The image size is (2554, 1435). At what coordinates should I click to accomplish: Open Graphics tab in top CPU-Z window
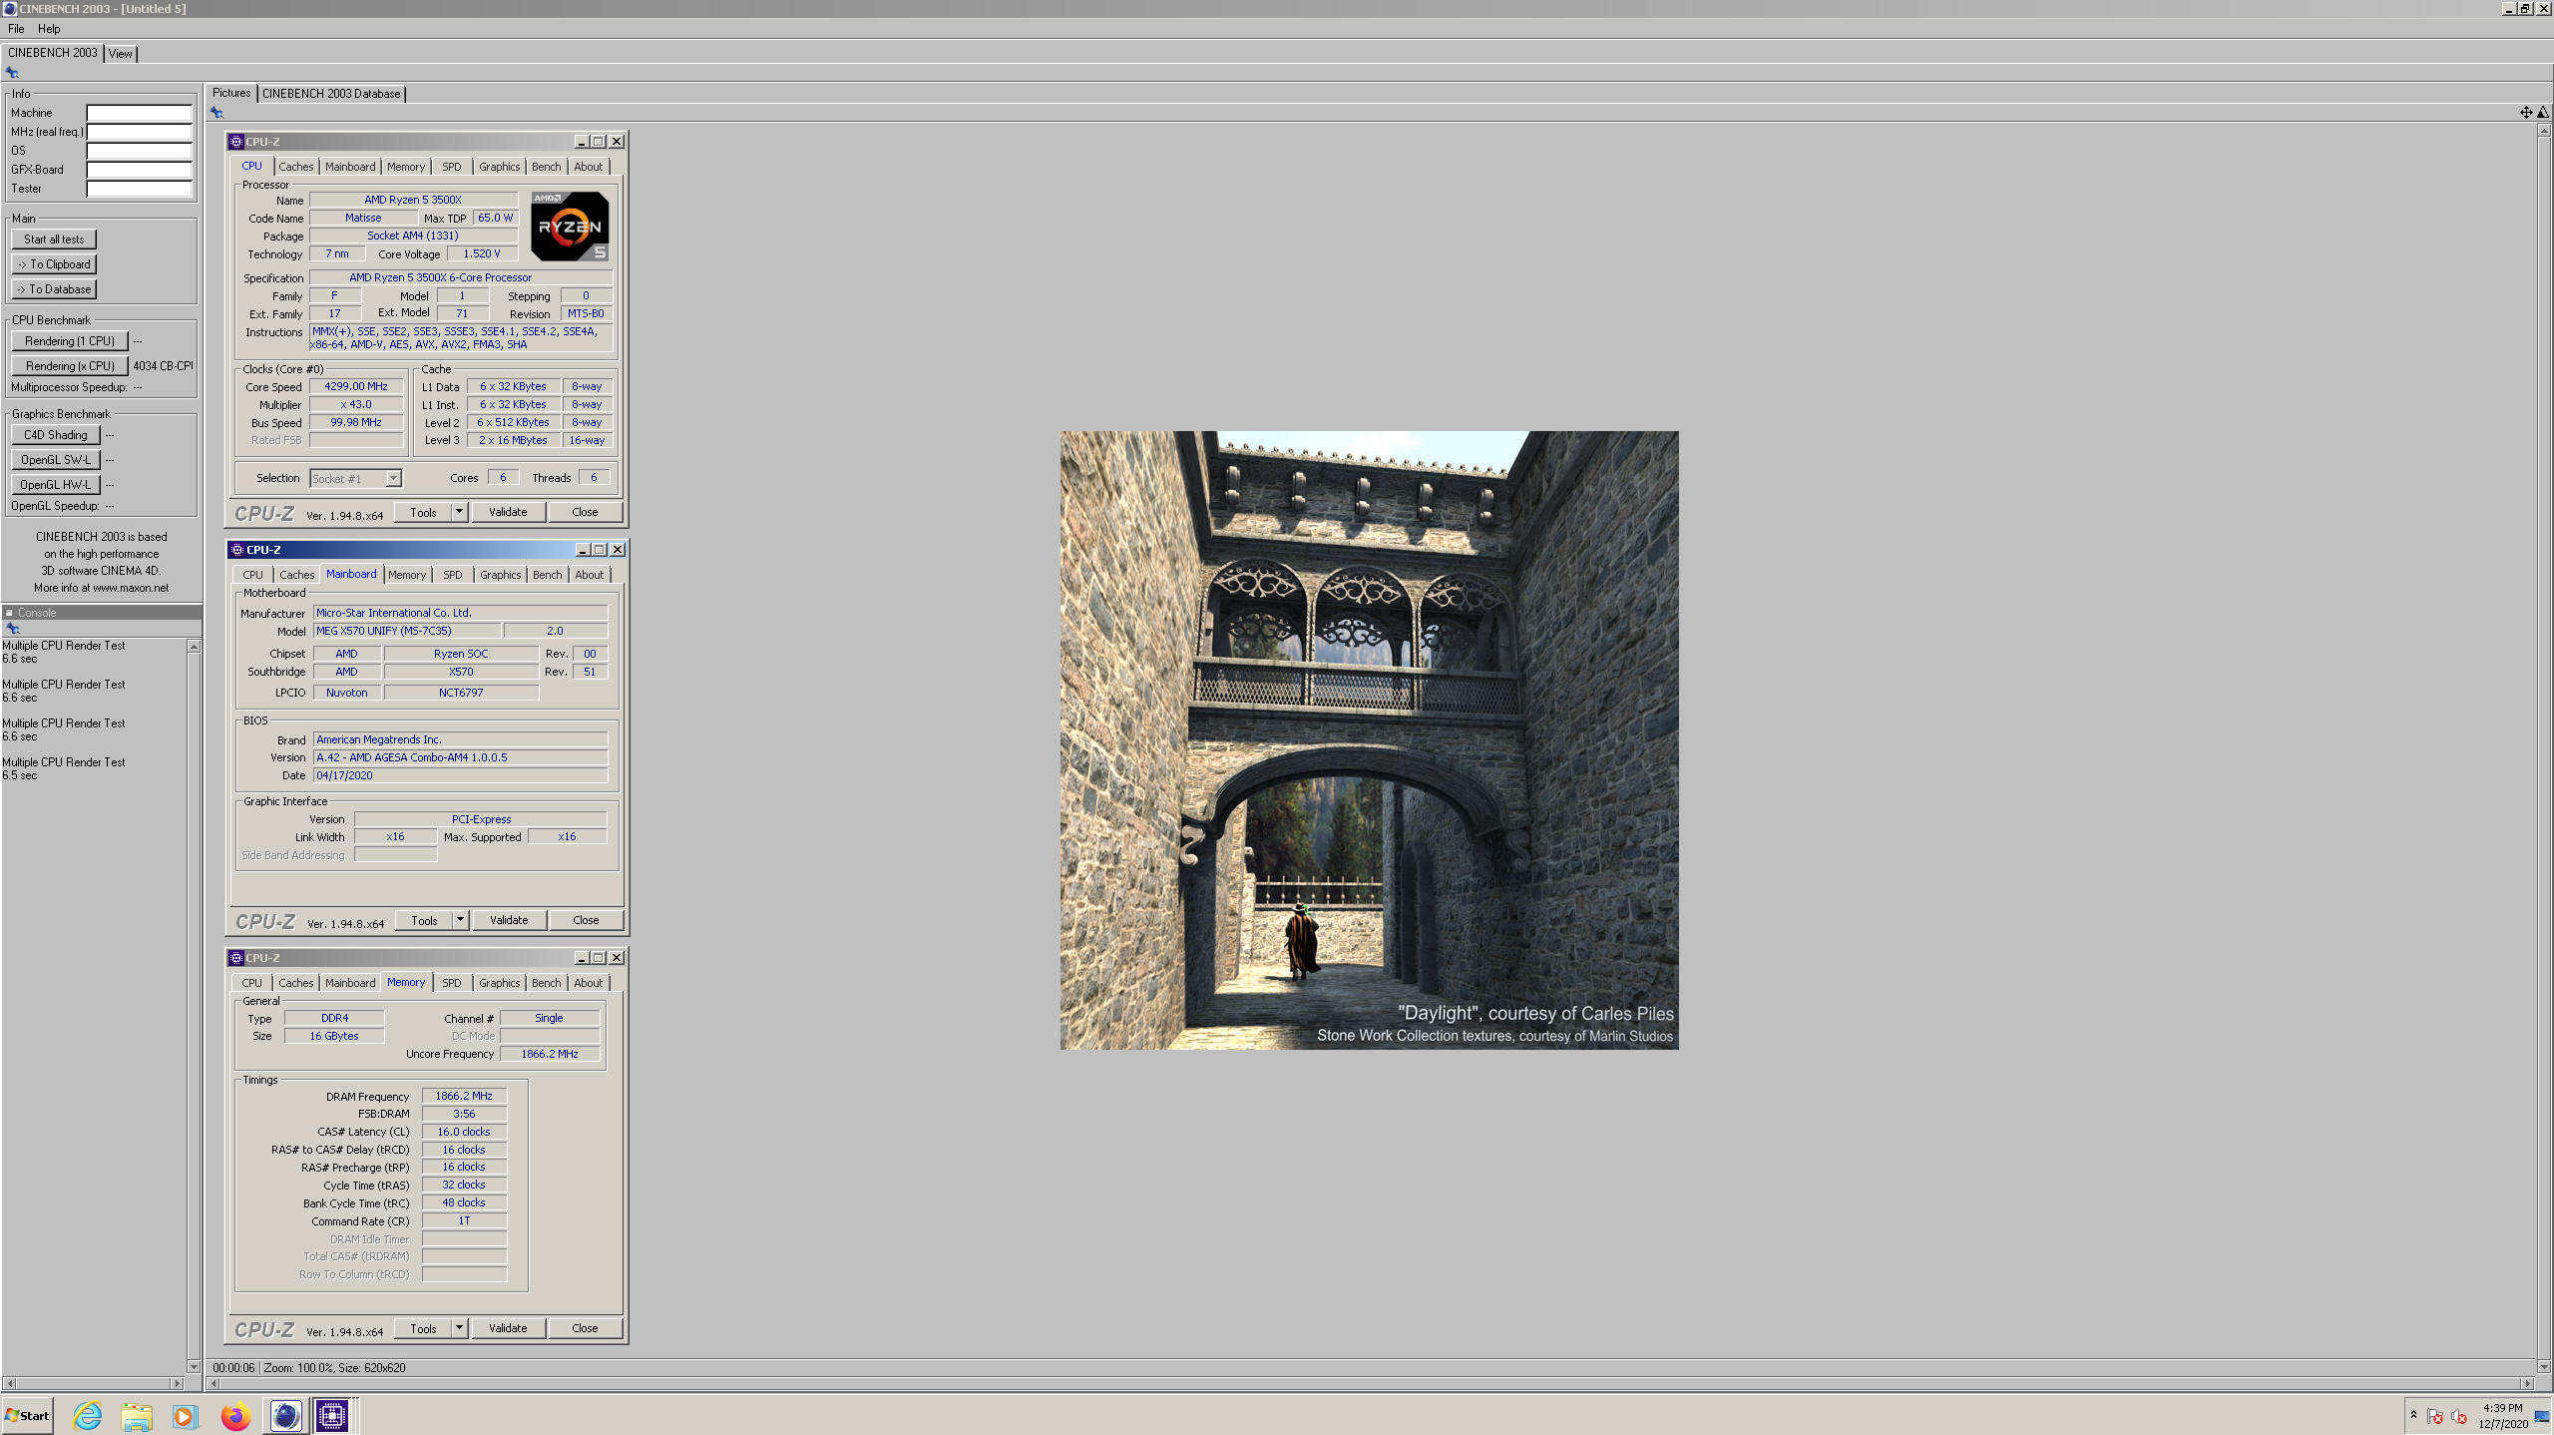pyautogui.click(x=499, y=167)
